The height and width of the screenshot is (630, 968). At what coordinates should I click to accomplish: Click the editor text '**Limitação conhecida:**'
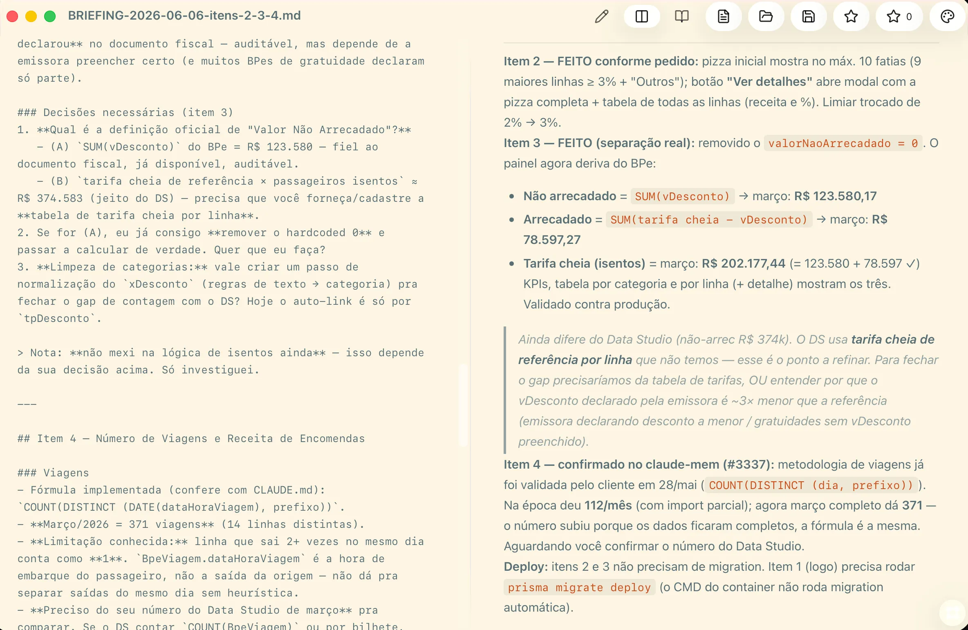(109, 541)
